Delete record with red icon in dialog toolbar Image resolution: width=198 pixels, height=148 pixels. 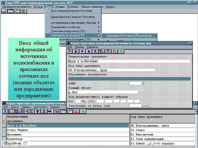(x=108, y=51)
